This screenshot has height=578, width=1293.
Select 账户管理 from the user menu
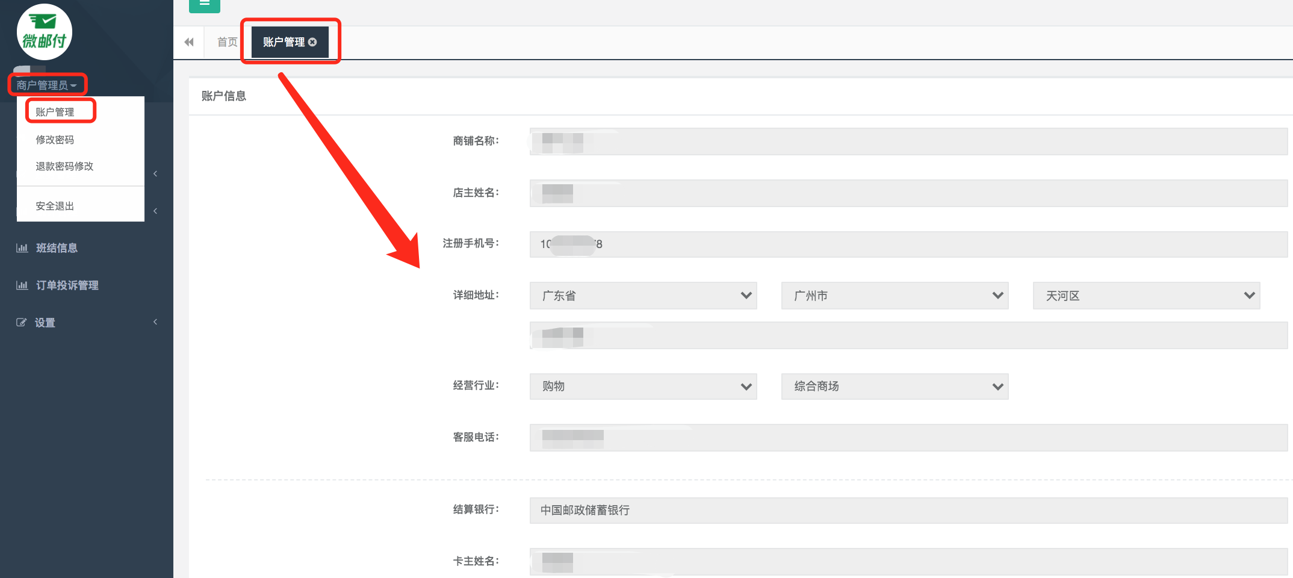tap(55, 112)
